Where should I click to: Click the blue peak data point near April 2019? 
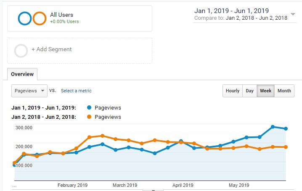pyautogui.click(x=181, y=141)
